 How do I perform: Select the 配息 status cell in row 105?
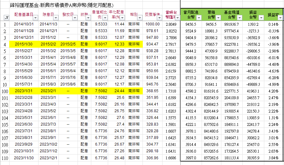point(84,124)
